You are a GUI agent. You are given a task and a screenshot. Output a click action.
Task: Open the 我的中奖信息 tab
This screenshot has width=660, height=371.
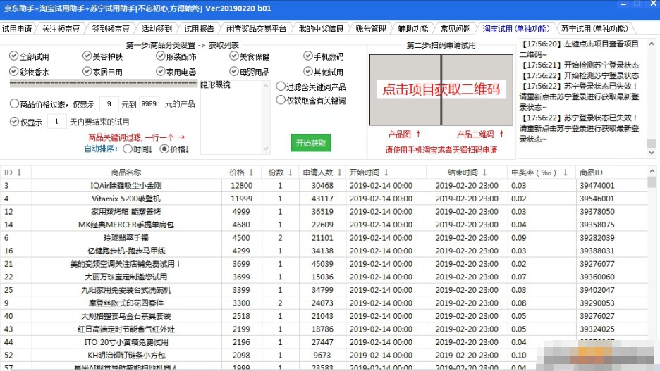tap(321, 29)
